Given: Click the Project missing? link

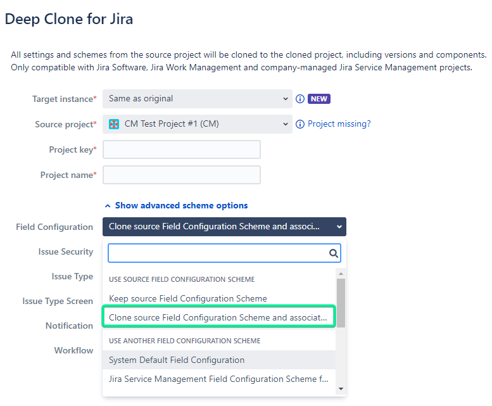Looking at the screenshot, I should pos(339,124).
